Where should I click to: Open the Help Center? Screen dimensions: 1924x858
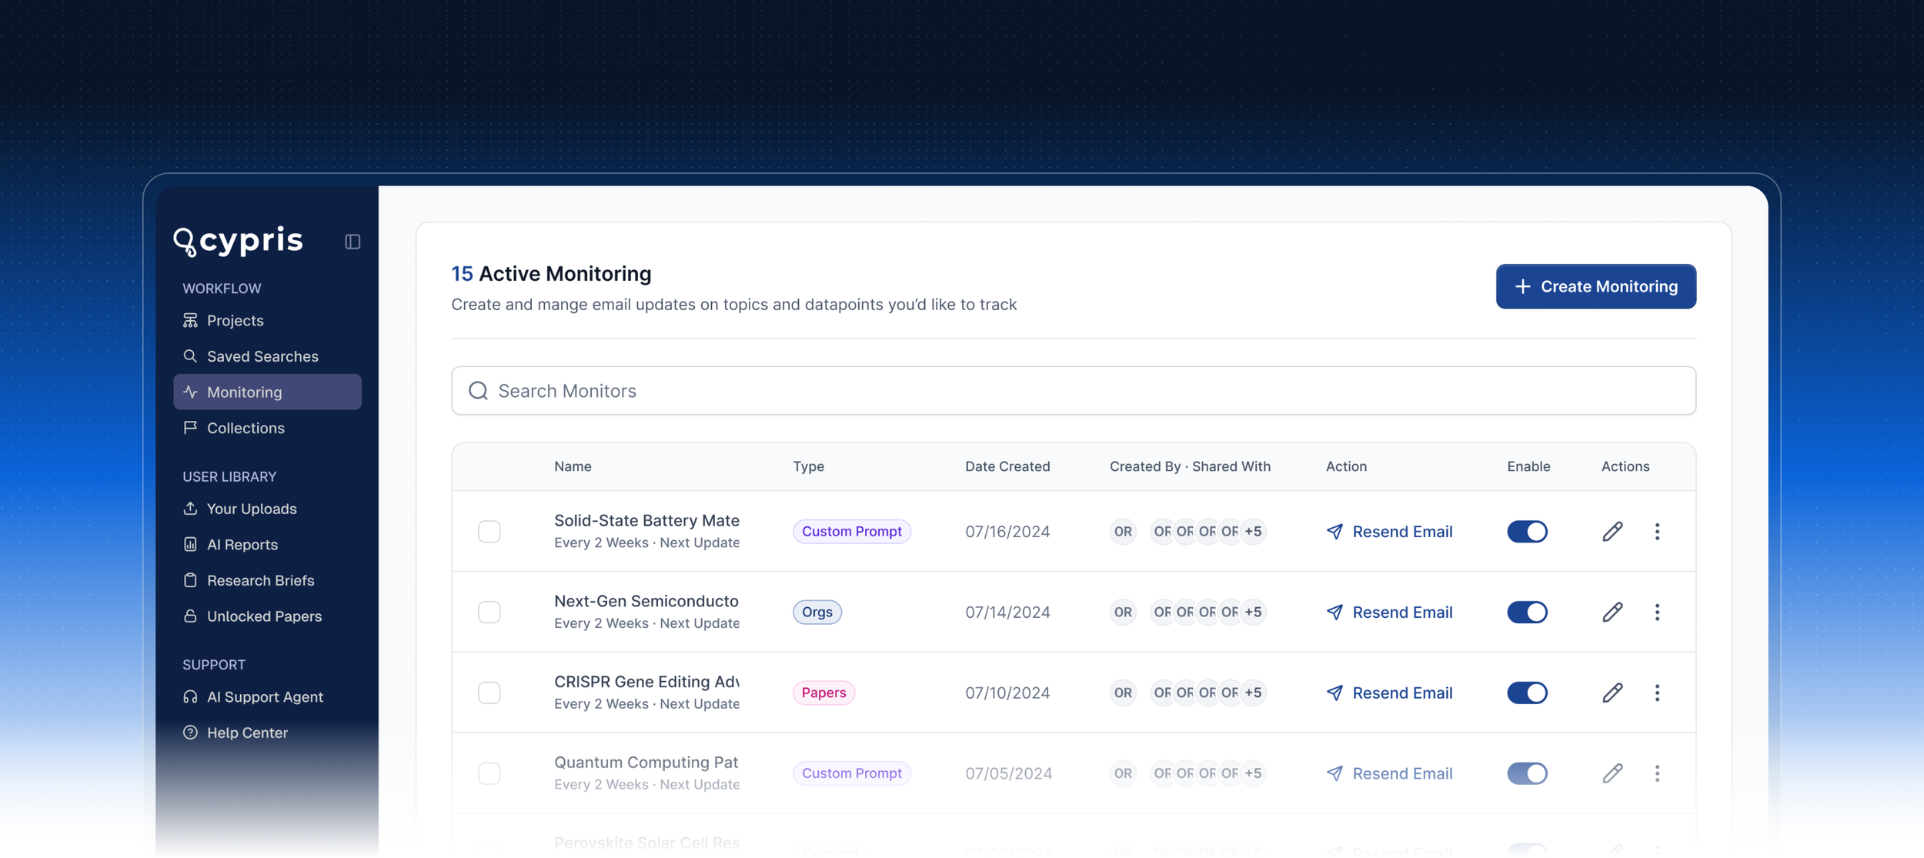click(x=267, y=733)
